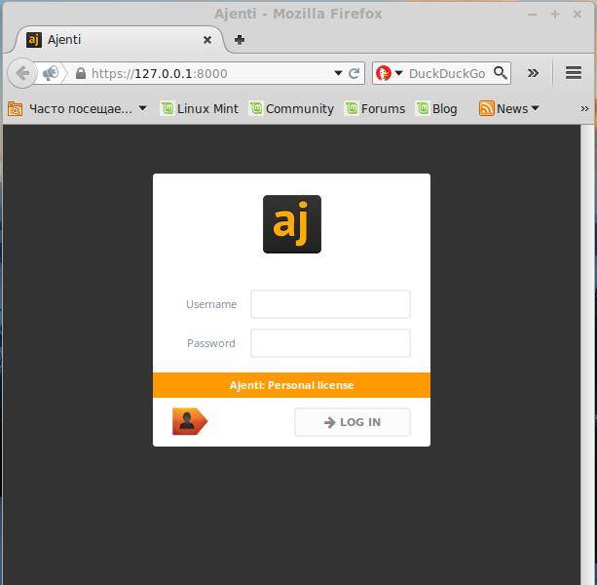Image resolution: width=597 pixels, height=585 pixels.
Task: Open the megaphone site identity icon
Action: [x=51, y=73]
